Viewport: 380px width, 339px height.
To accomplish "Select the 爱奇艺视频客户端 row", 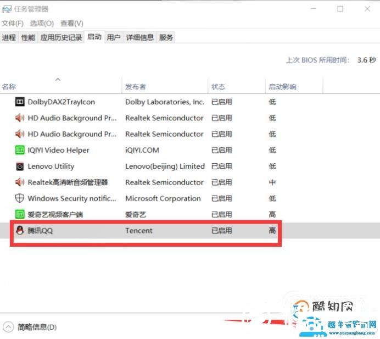I will [190, 214].
